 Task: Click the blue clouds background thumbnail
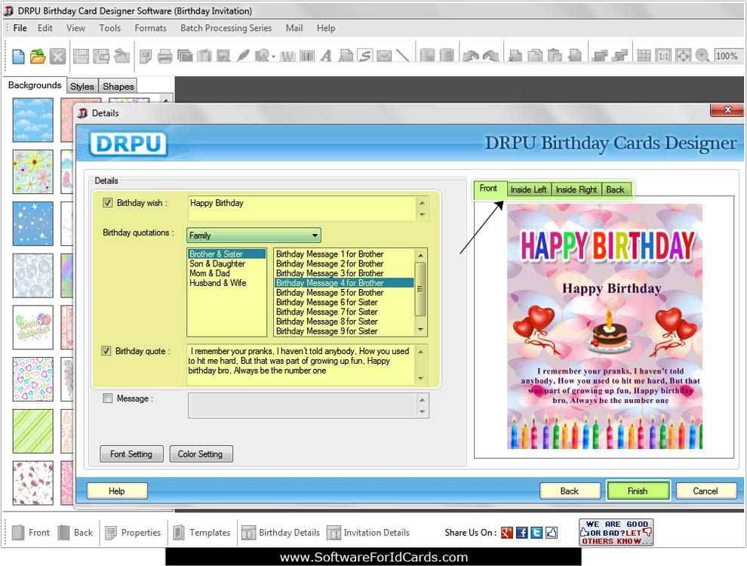(x=33, y=120)
